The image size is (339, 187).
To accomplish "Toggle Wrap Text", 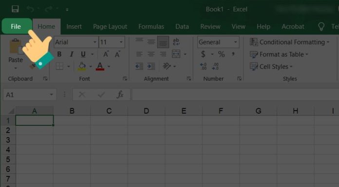I will (x=176, y=42).
